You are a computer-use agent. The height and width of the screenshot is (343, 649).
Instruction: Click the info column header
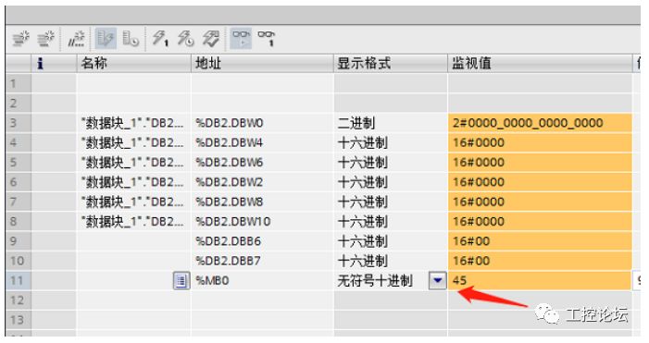[54, 63]
